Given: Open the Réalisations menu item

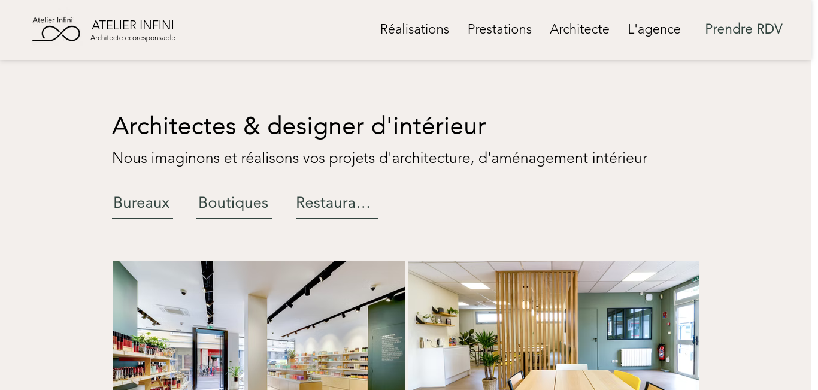Looking at the screenshot, I should point(414,29).
